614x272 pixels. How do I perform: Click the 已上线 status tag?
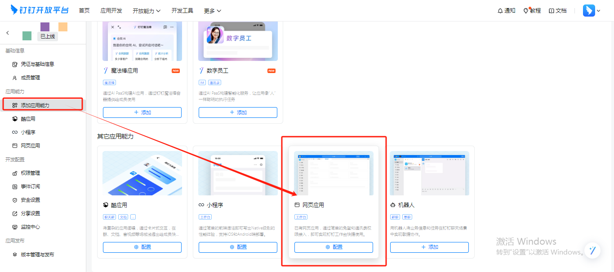(x=48, y=36)
